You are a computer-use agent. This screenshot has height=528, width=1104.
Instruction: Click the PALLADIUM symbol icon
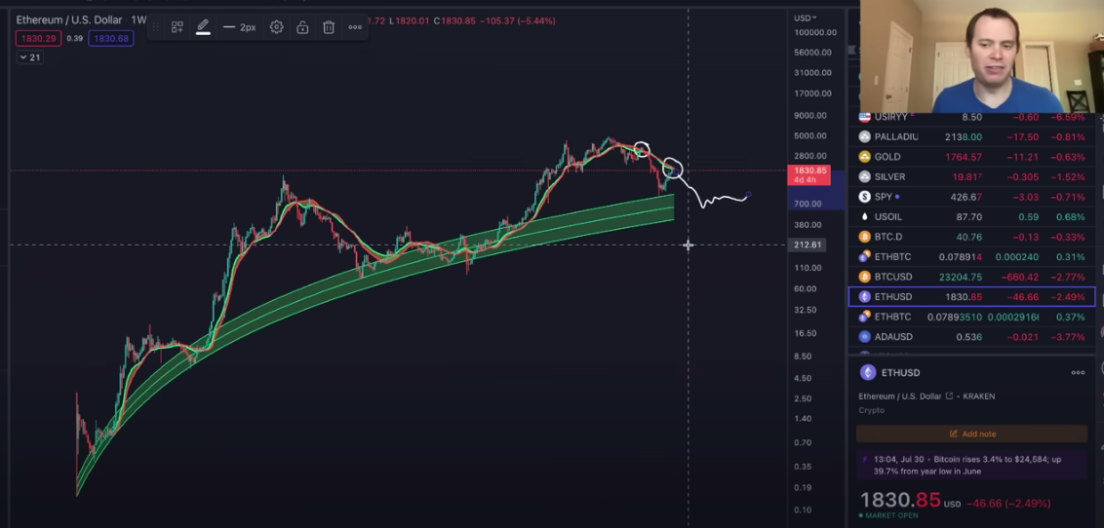(x=865, y=137)
